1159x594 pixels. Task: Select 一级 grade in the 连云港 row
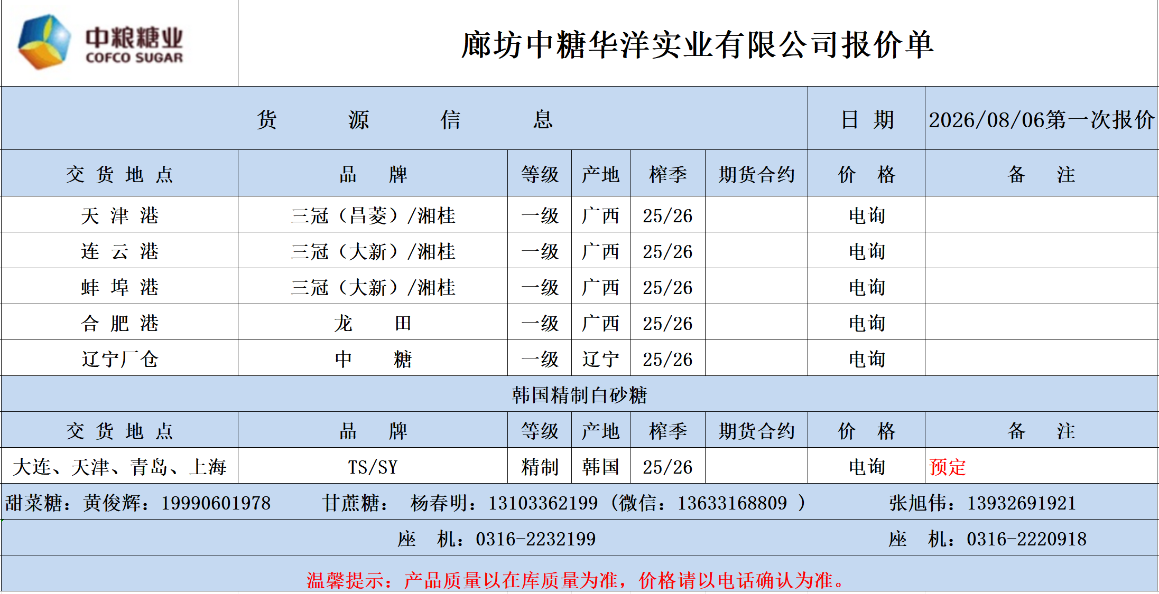point(540,251)
